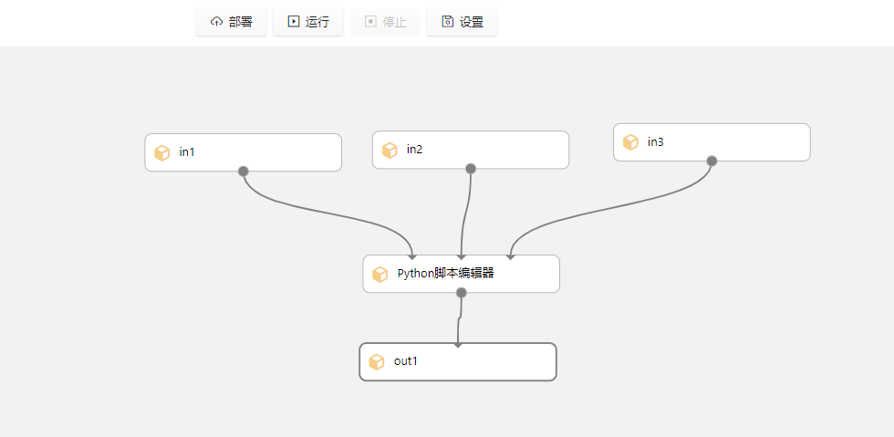The height and width of the screenshot is (437, 894).
Task: Click the in2 node cube icon
Action: click(x=390, y=151)
